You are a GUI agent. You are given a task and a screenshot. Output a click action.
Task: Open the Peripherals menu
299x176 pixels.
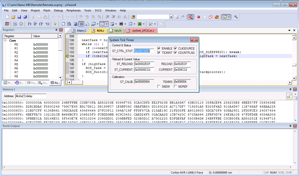pos(73,10)
